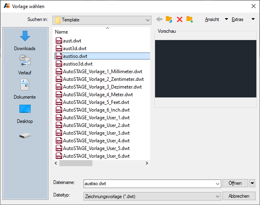Image resolution: width=260 pixels, height=205 pixels.
Task: Go back using the grey arrow icon
Action: 159,19
